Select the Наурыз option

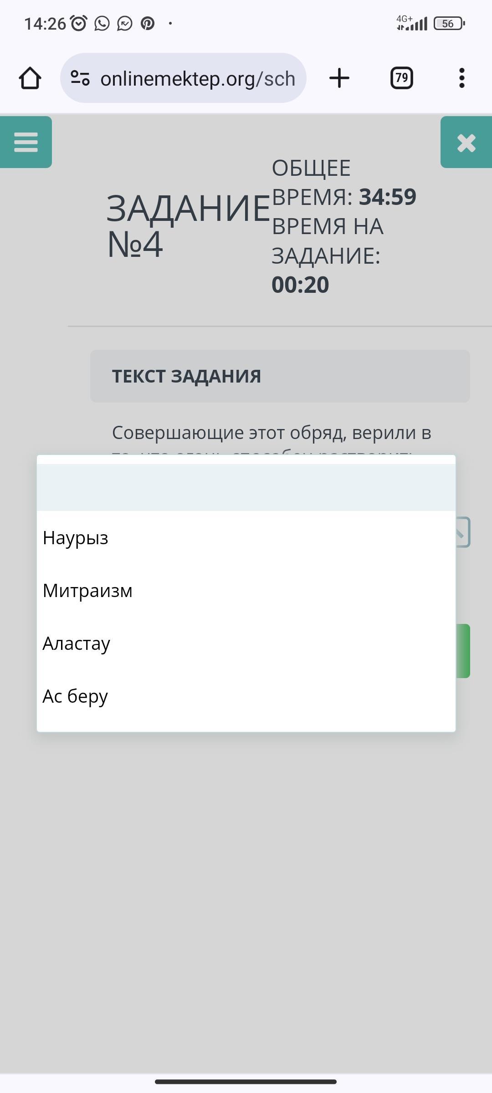tap(76, 538)
